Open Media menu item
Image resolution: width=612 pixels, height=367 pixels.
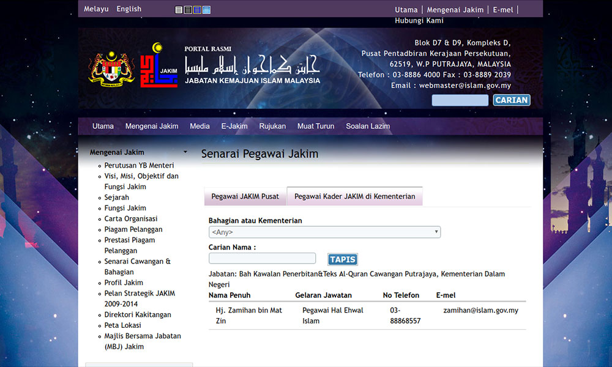[200, 127]
